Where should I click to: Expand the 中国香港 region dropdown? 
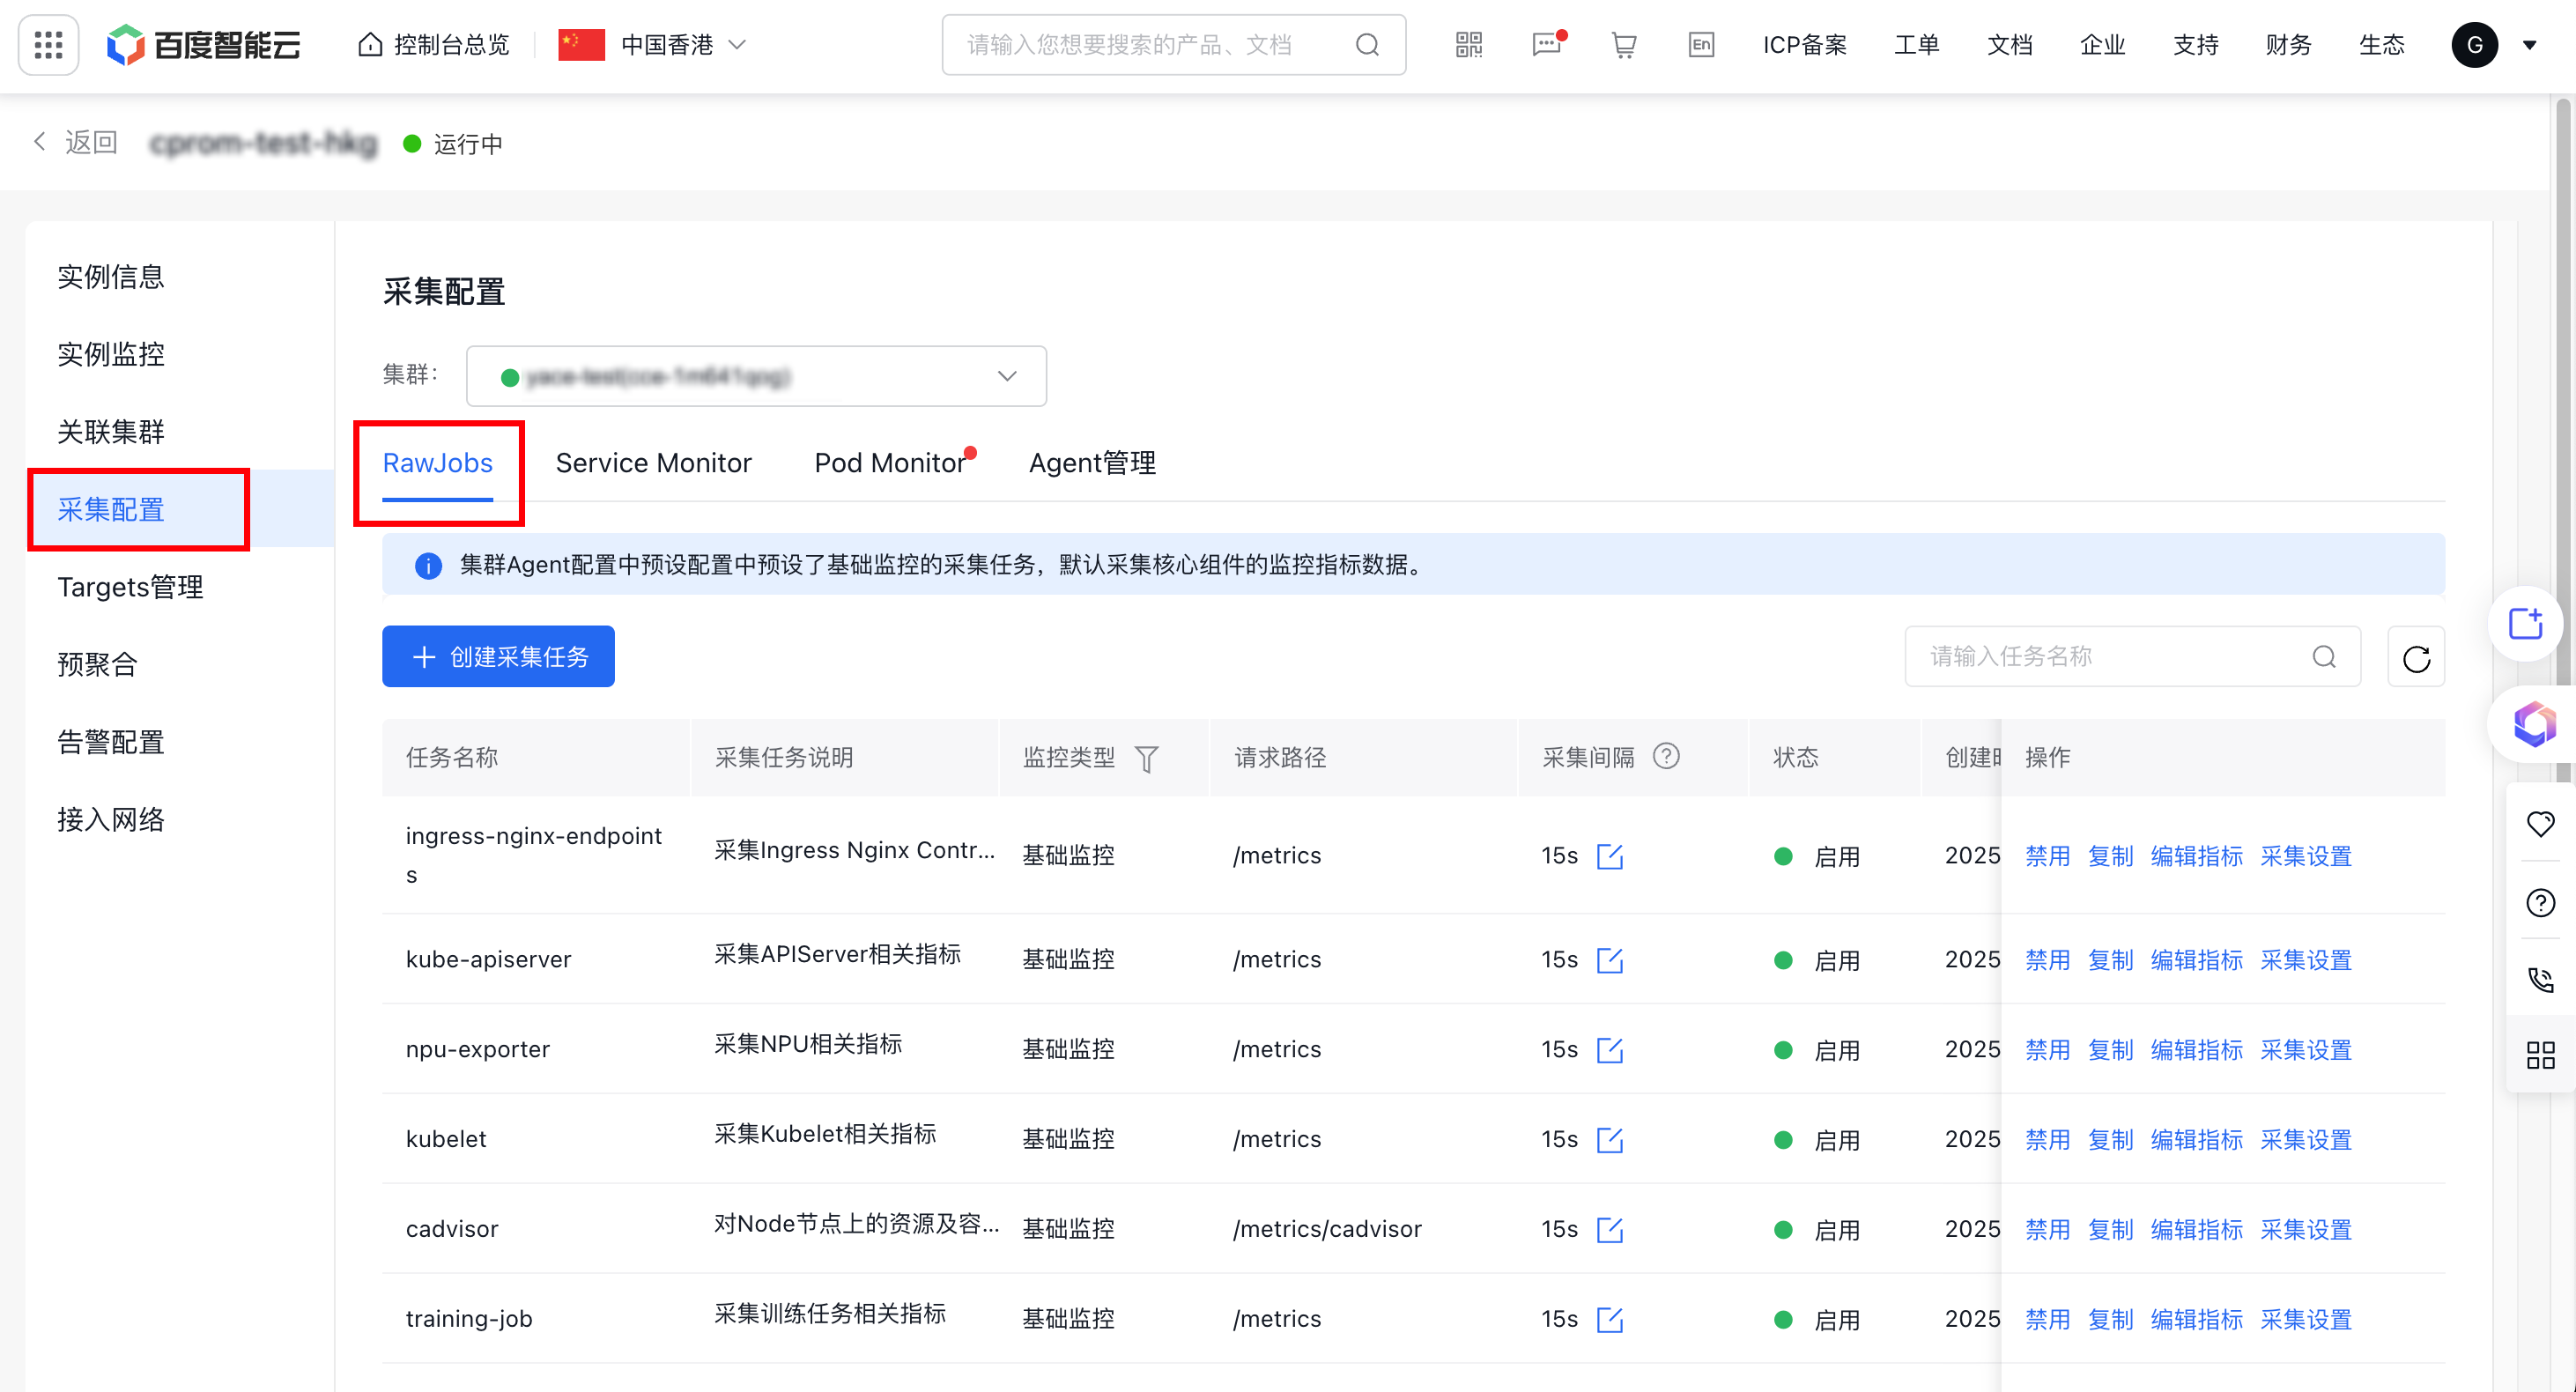(653, 45)
